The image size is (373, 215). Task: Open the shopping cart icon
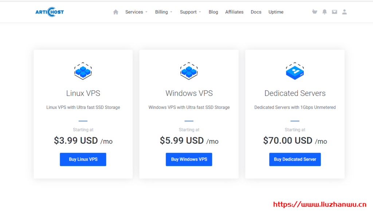tap(315, 12)
